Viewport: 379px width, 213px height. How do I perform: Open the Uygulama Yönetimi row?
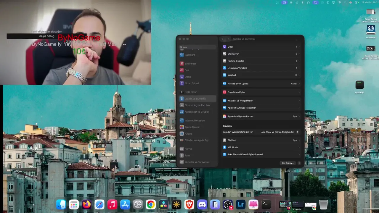[261, 68]
